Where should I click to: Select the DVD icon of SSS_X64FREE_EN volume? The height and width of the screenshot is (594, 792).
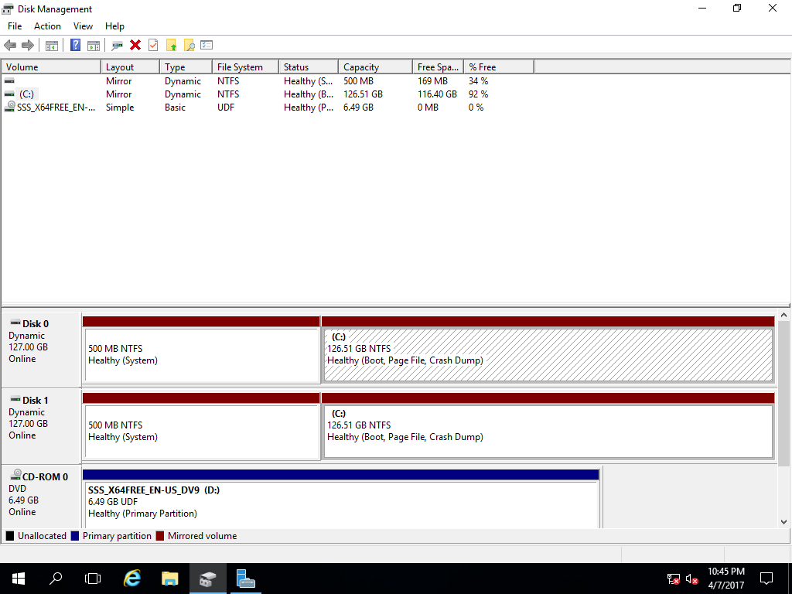[x=9, y=107]
